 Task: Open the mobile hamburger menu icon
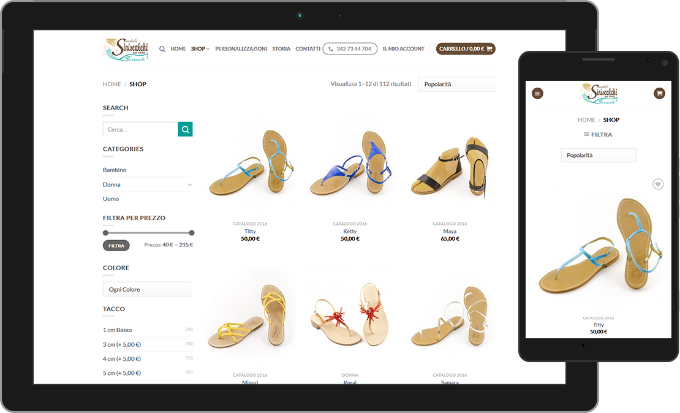[x=537, y=93]
